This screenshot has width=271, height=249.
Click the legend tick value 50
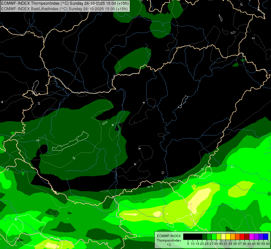259,244
